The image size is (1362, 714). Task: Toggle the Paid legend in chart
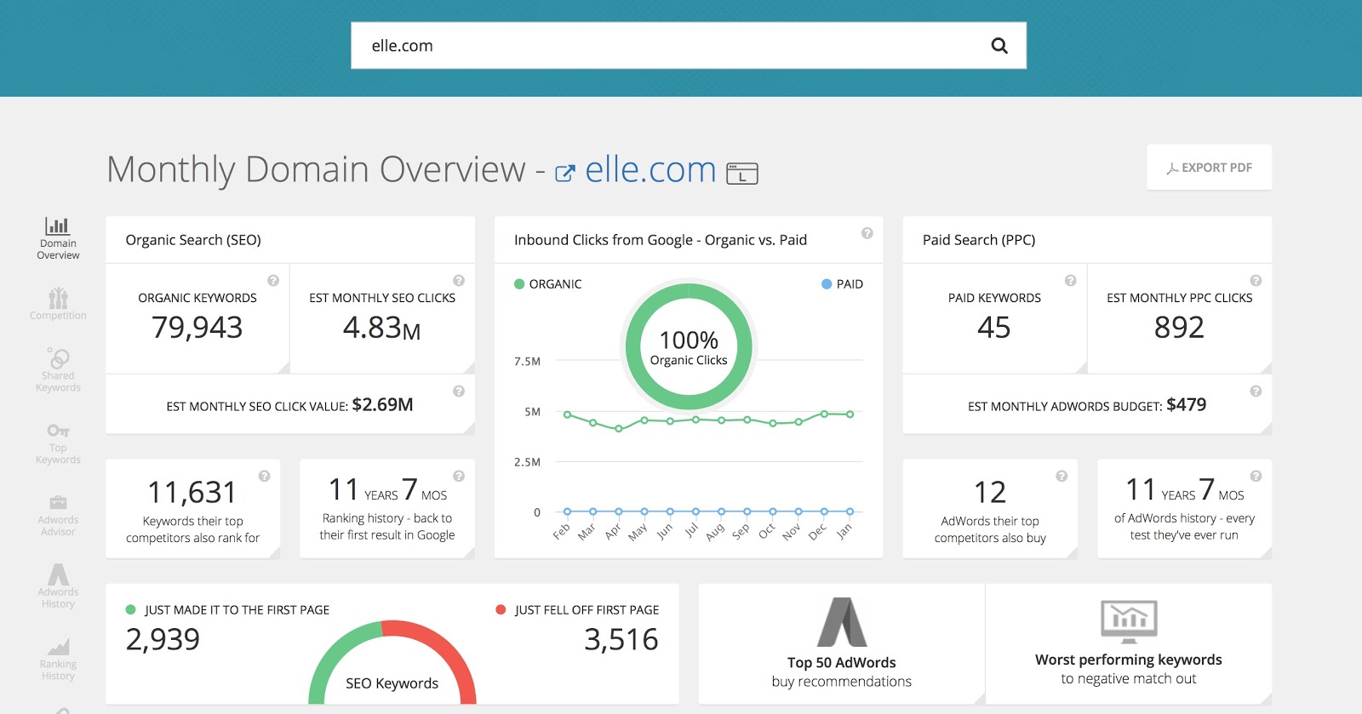(x=842, y=284)
